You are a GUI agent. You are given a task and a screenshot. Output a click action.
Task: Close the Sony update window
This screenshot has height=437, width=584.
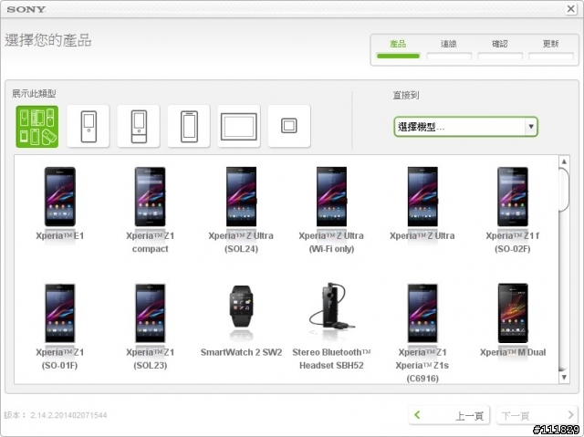tap(570, 8)
